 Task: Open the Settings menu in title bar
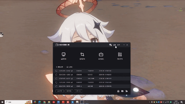(114, 45)
